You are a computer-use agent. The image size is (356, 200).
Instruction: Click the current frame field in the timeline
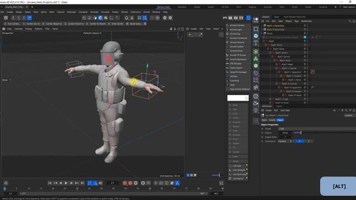pos(112,183)
